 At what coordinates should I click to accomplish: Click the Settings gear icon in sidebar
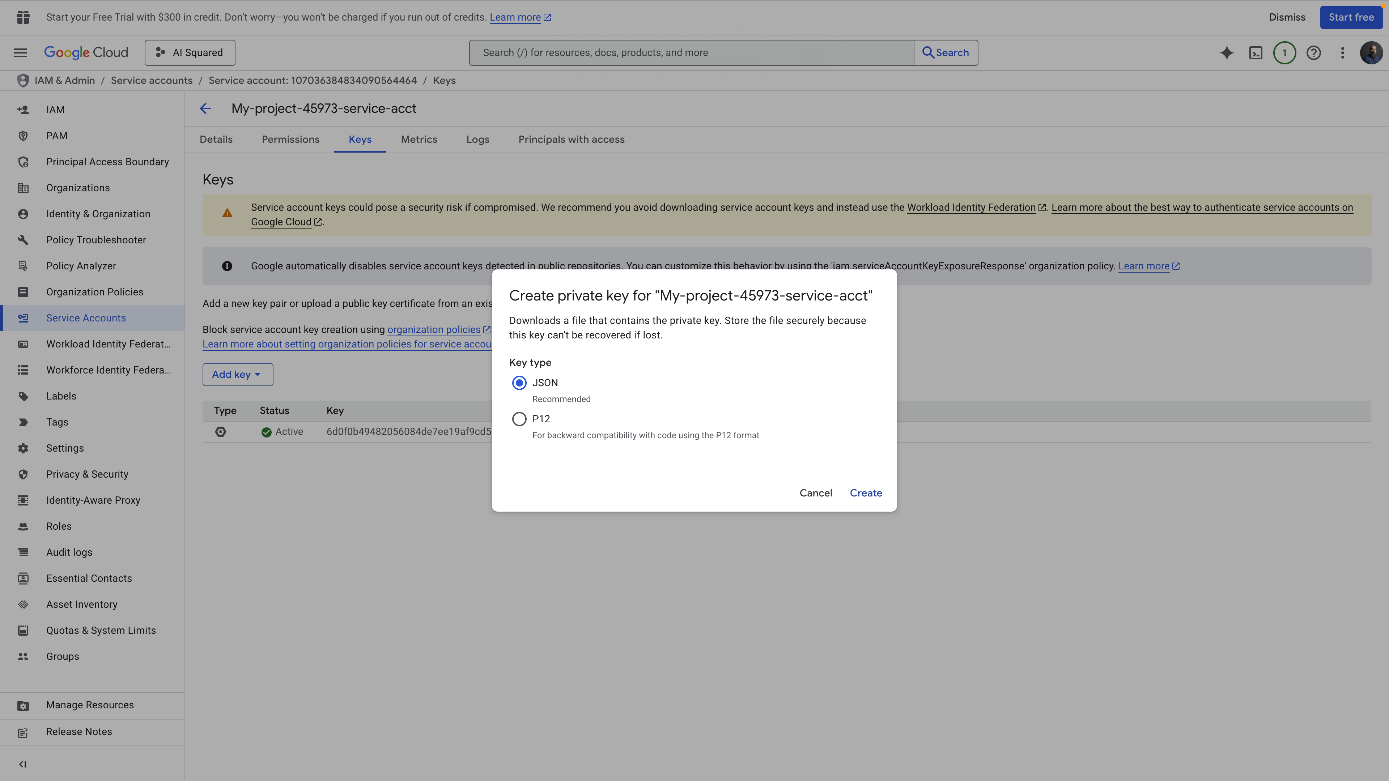click(23, 448)
